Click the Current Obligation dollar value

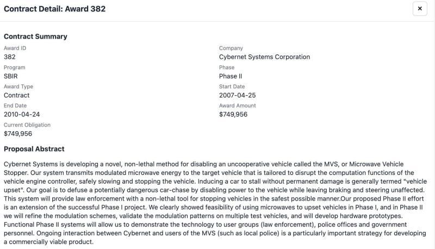point(18,133)
